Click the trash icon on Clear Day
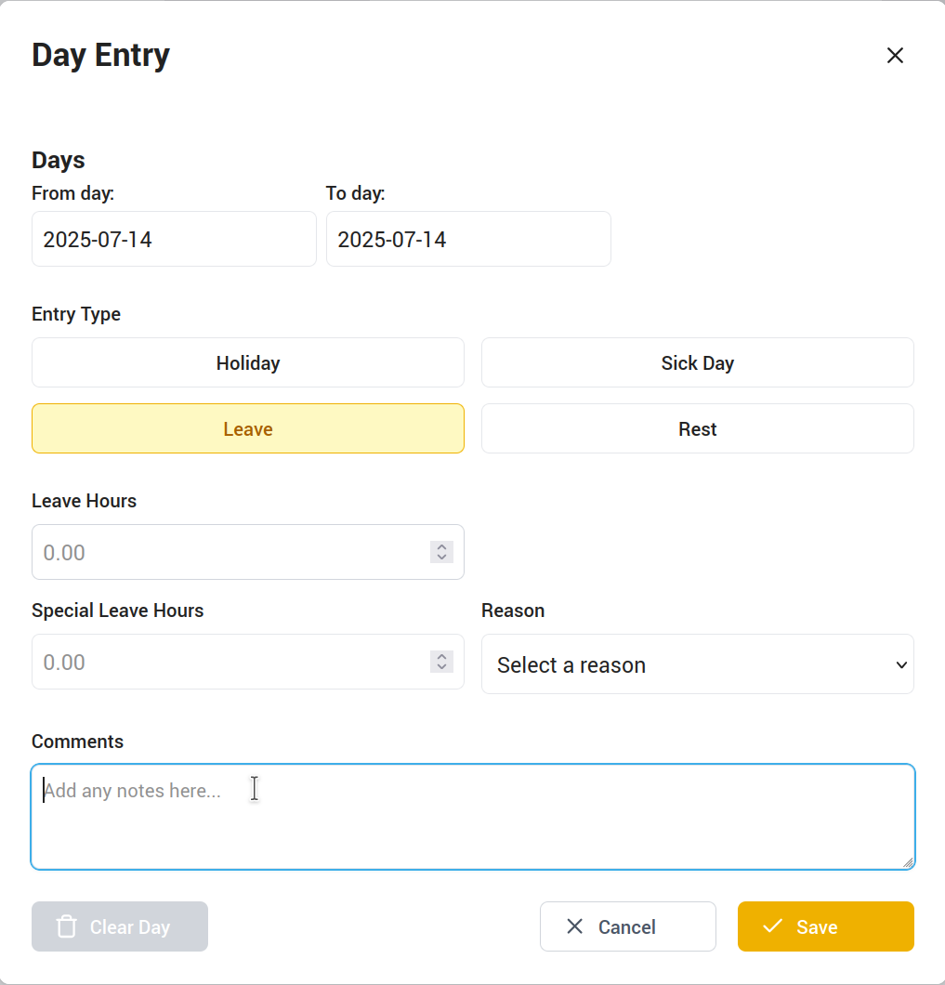Screen dimensions: 945x985 point(67,926)
